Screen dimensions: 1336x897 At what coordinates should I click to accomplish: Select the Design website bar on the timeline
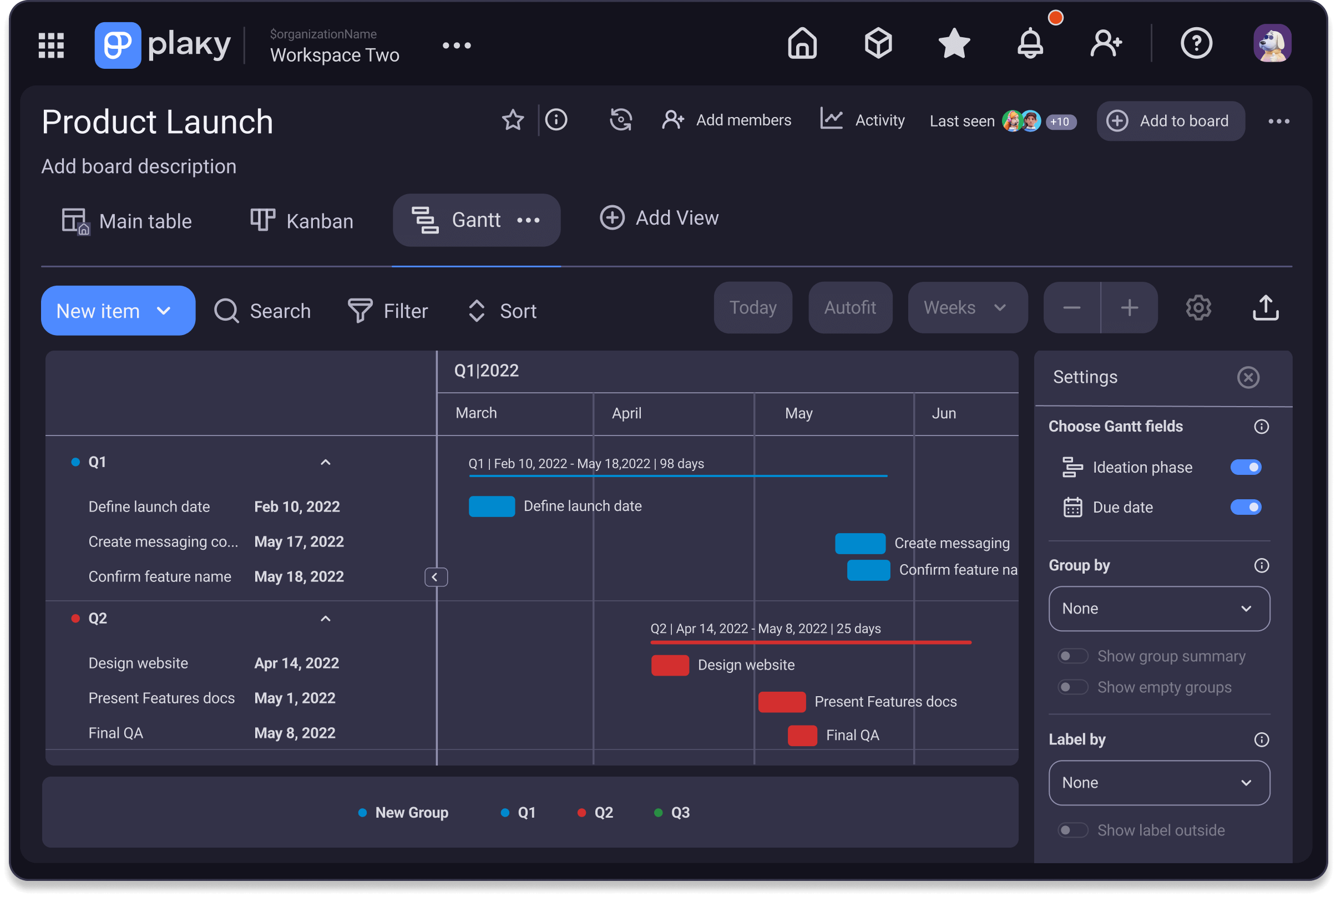coord(670,665)
